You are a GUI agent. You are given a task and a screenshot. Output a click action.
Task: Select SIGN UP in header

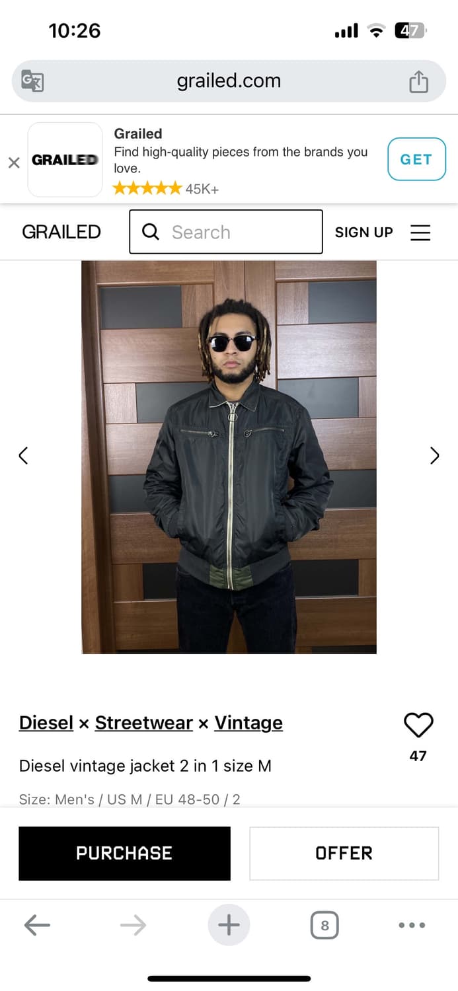[364, 232]
